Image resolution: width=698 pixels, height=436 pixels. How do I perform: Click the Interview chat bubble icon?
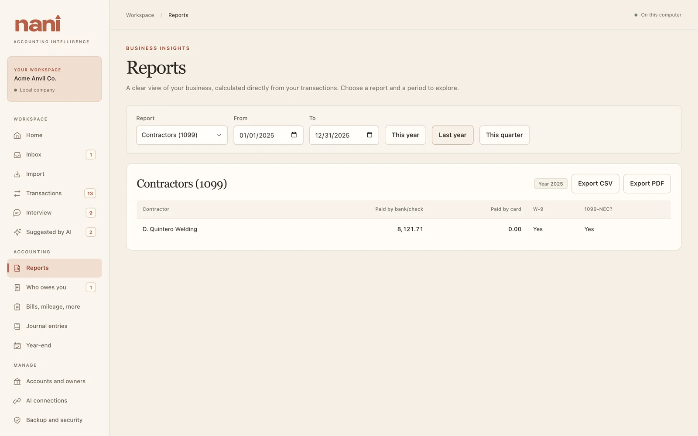tap(17, 213)
